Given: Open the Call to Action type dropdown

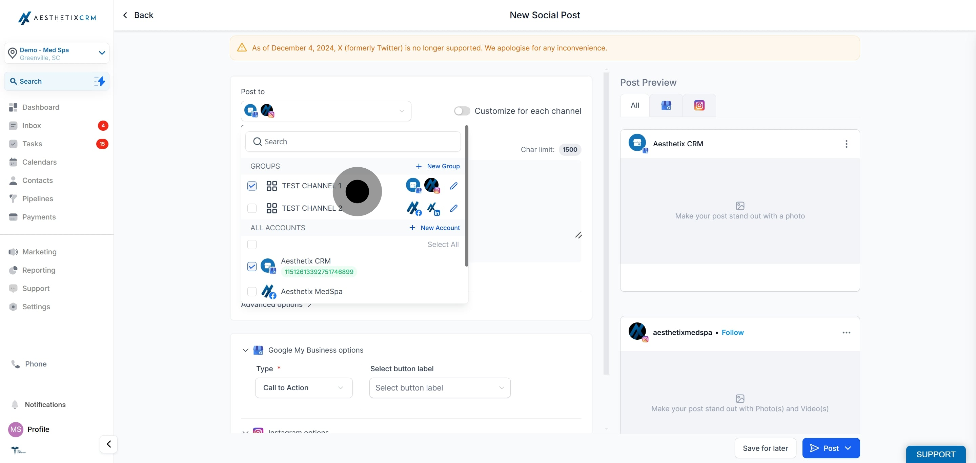Looking at the screenshot, I should (x=304, y=388).
